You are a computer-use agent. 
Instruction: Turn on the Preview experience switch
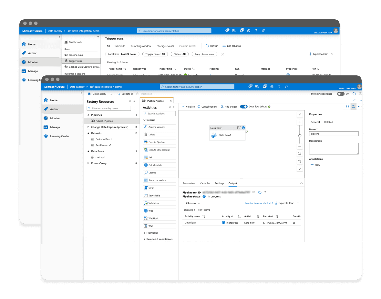coord(340,94)
